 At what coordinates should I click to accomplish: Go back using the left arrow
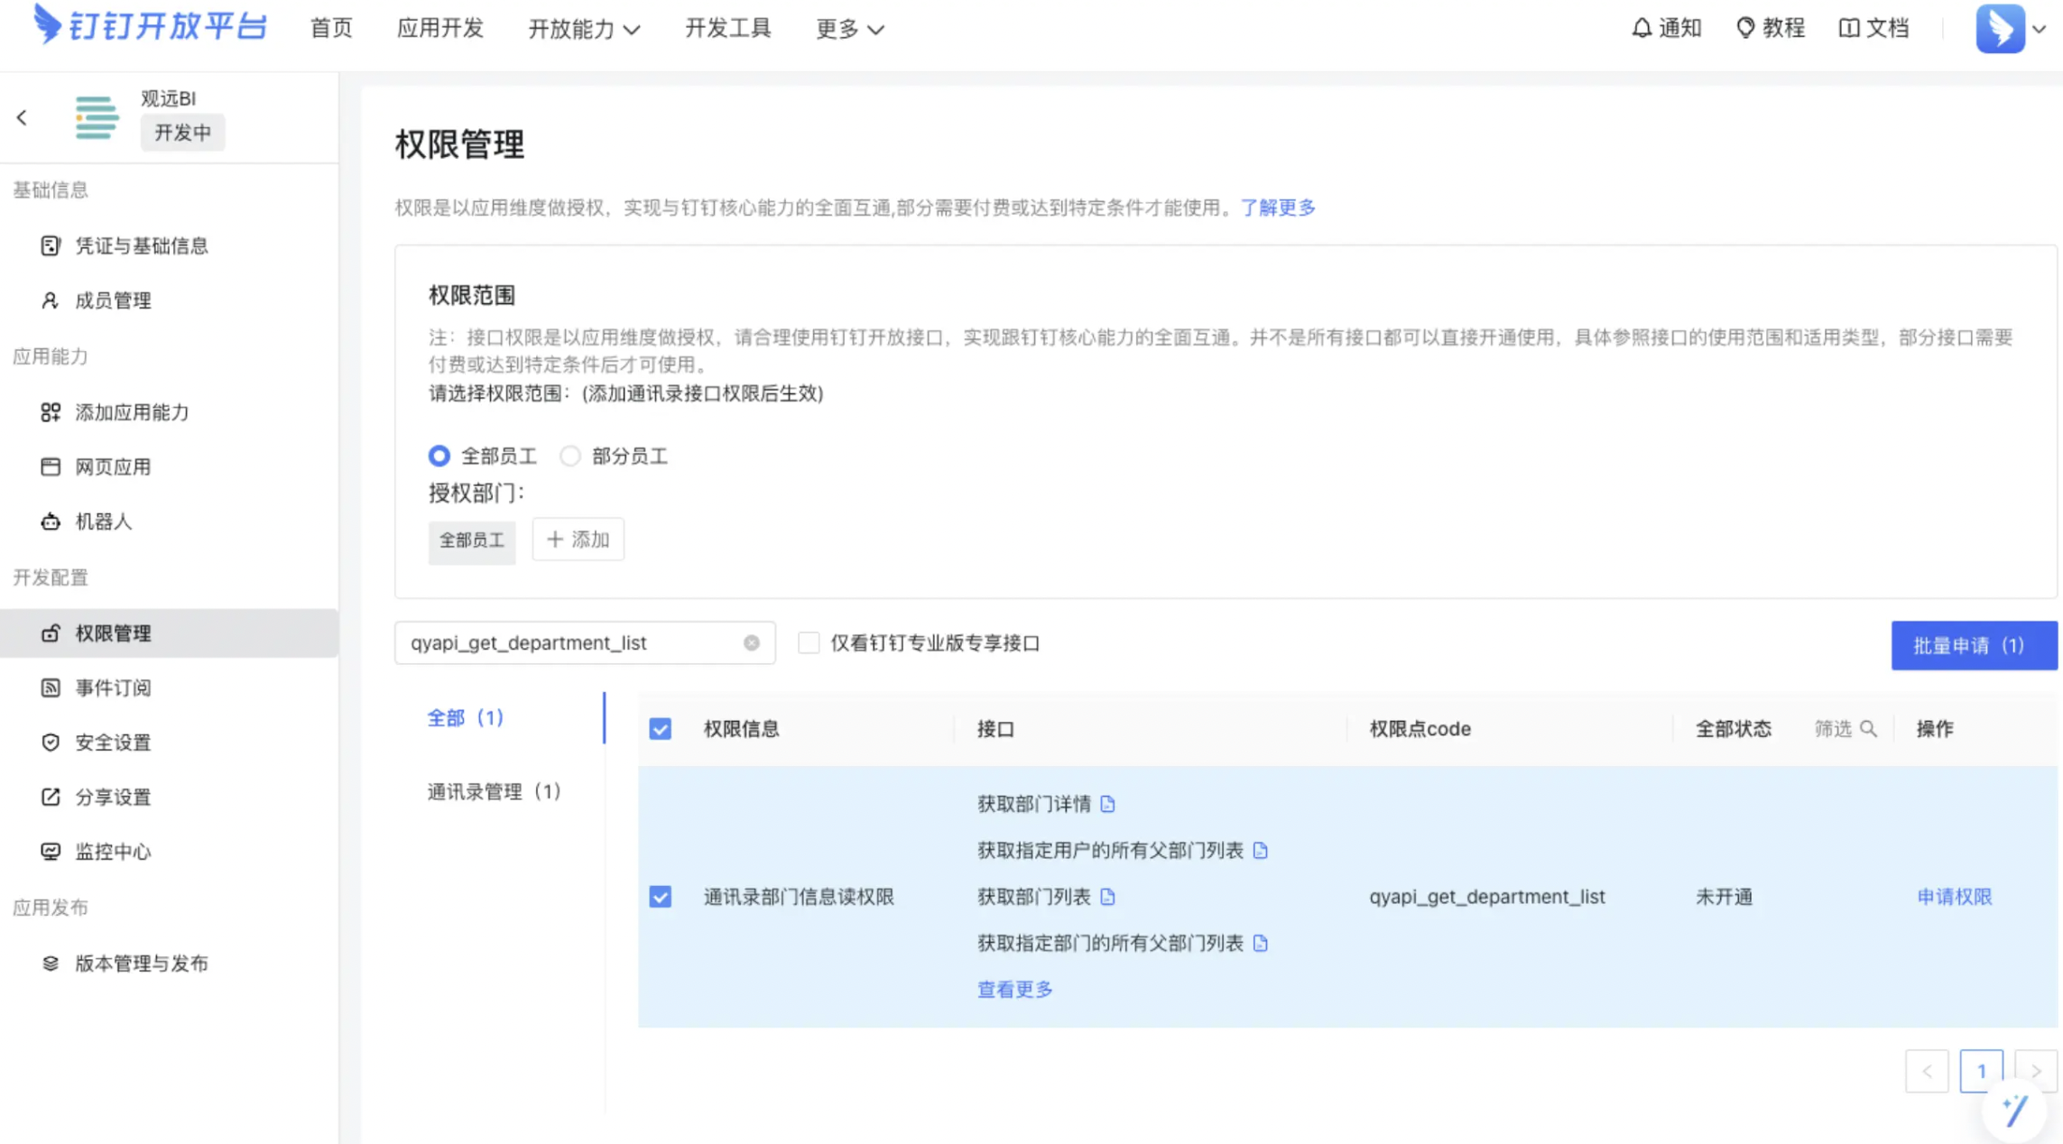pyautogui.click(x=22, y=117)
